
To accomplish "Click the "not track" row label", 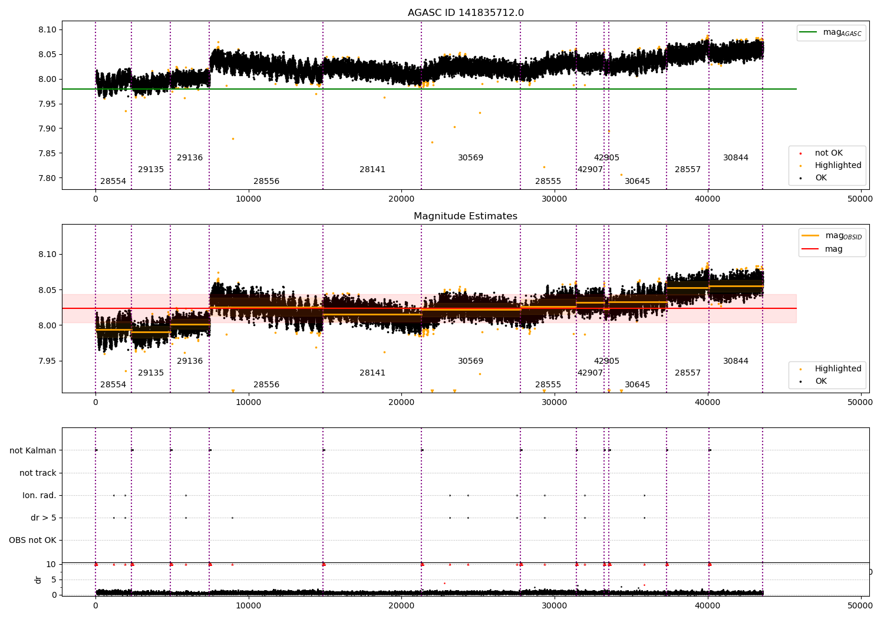I will pos(38,473).
